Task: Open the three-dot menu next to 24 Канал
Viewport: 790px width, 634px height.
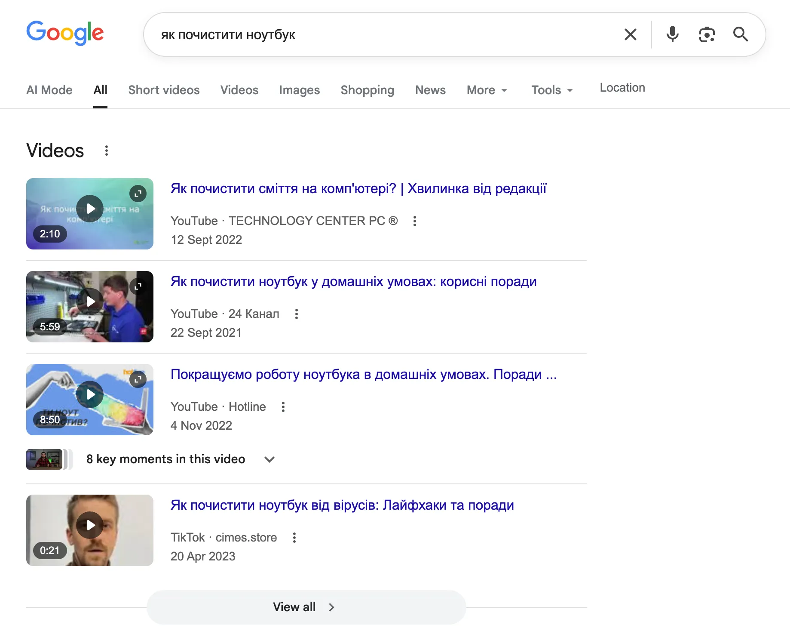Action: click(x=297, y=314)
